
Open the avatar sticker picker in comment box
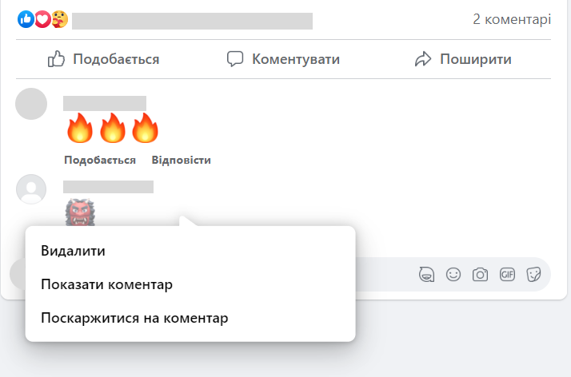click(427, 275)
